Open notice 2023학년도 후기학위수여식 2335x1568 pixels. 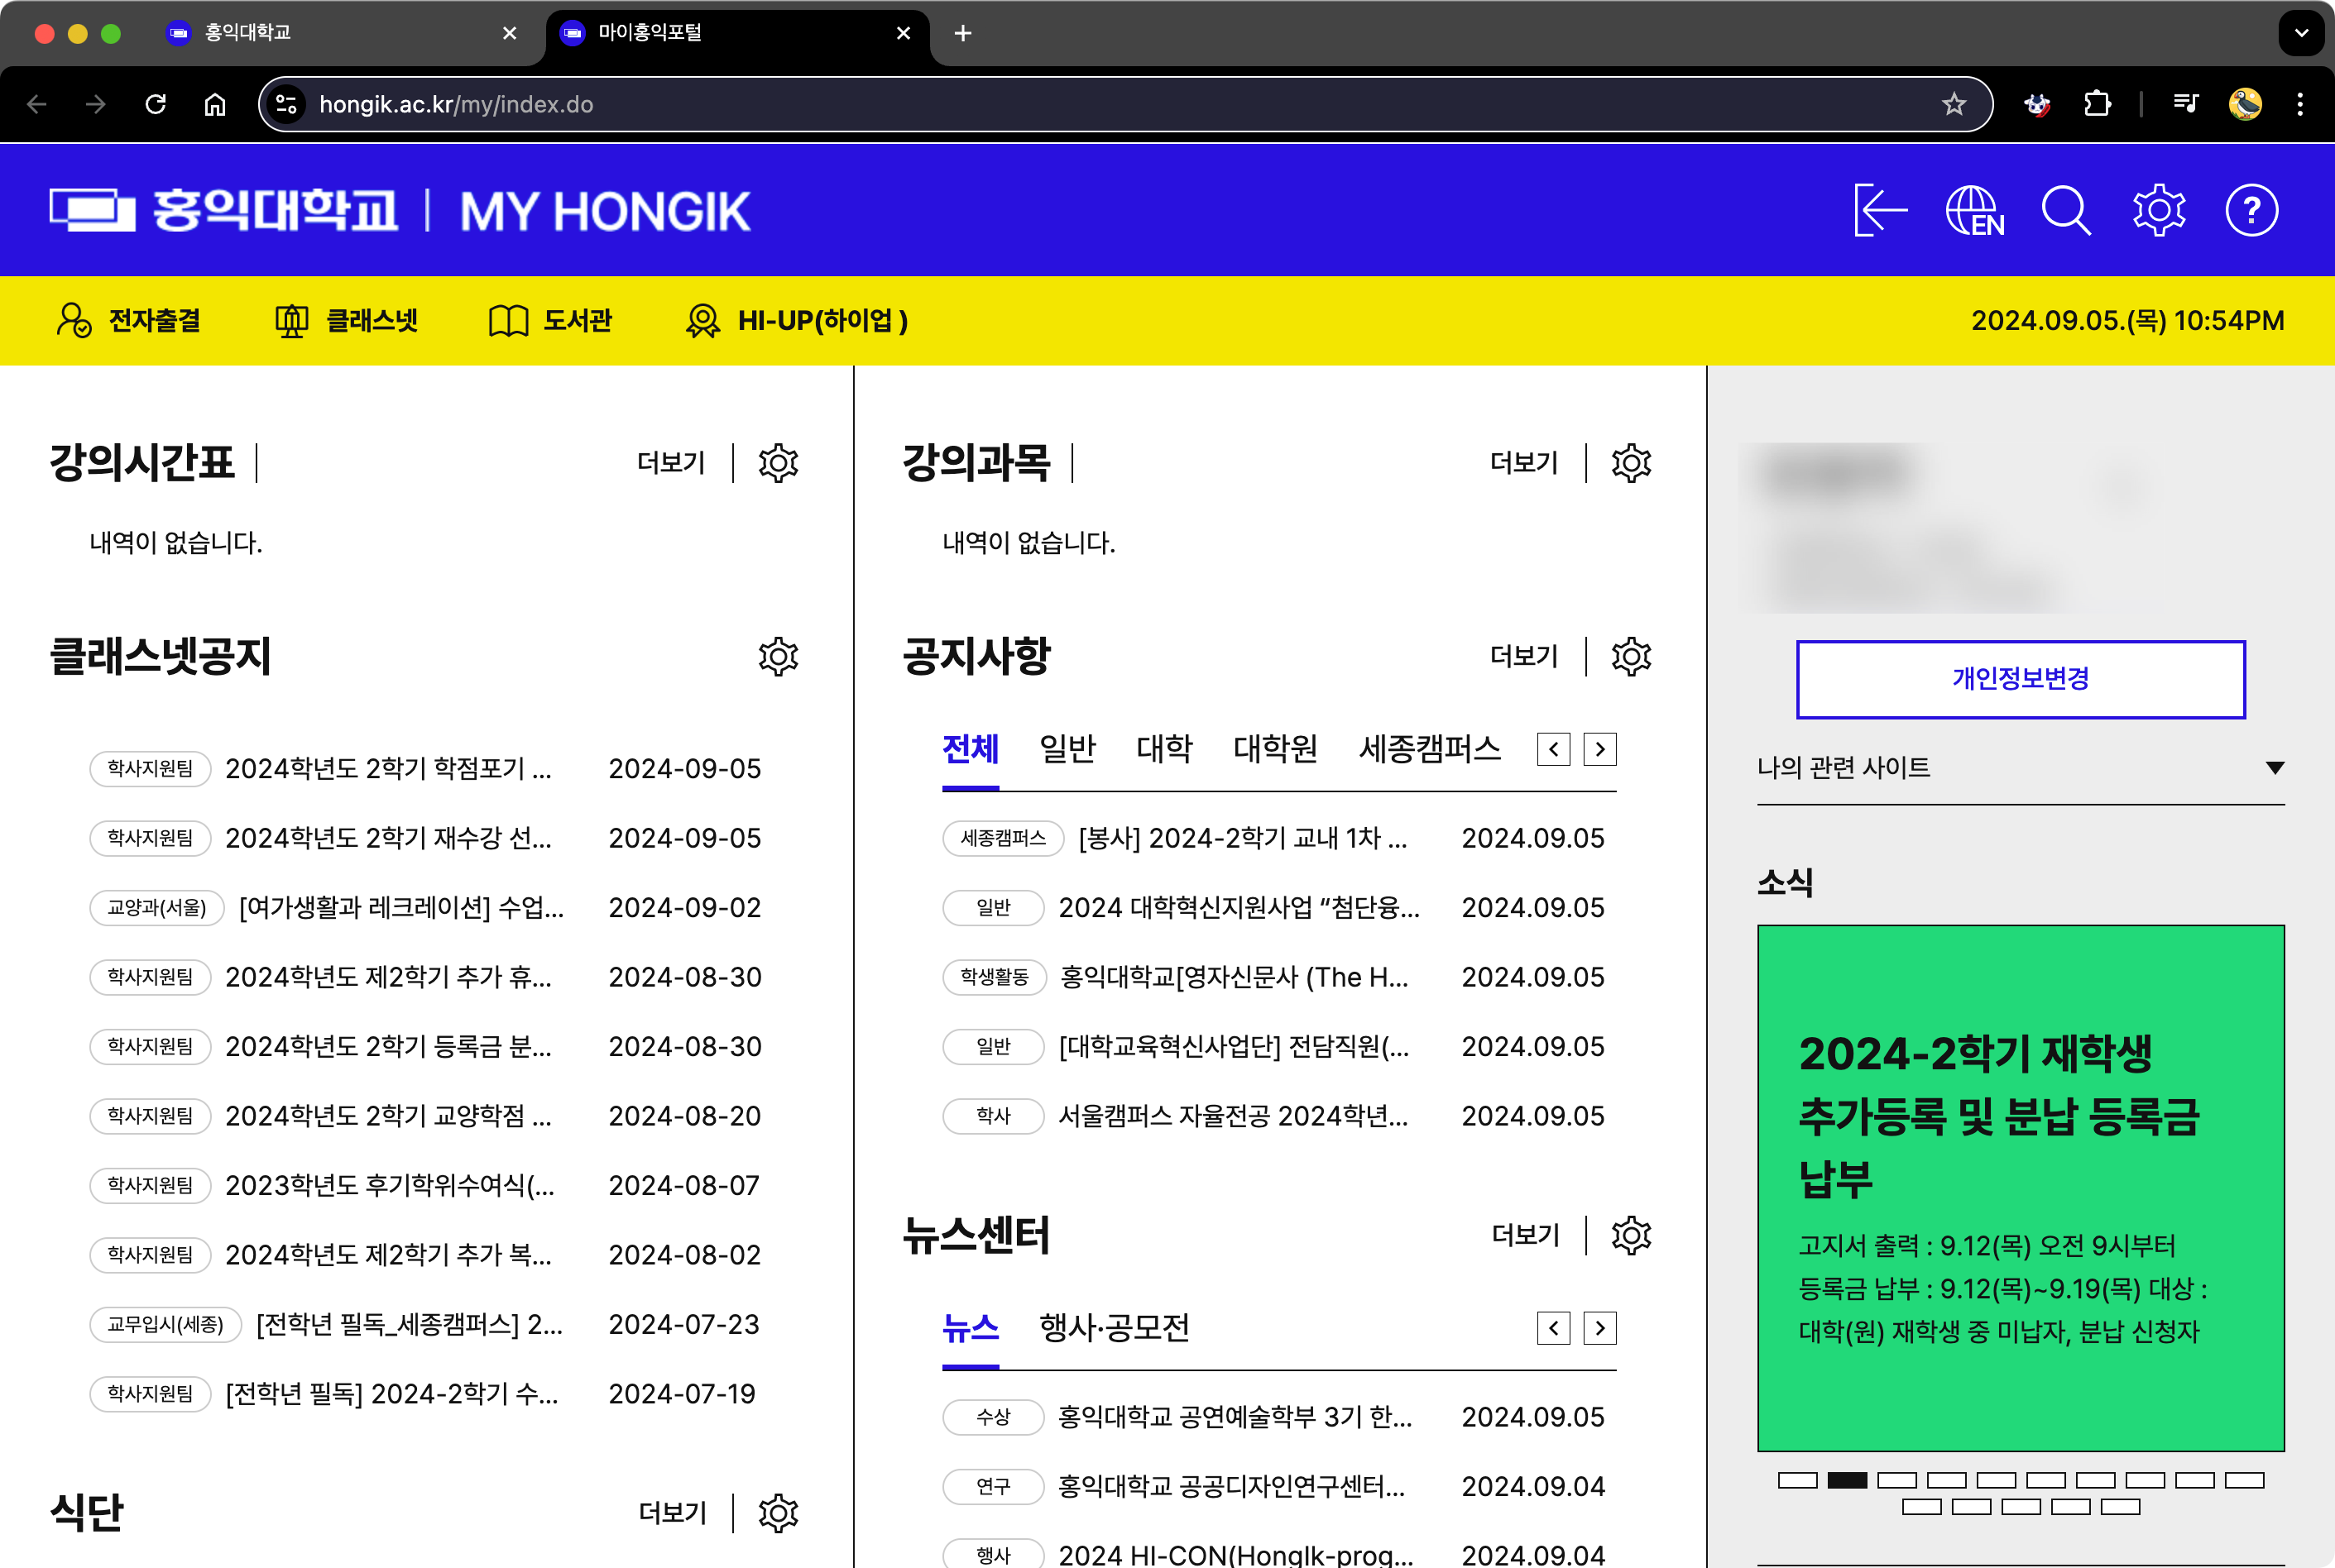coord(389,1186)
